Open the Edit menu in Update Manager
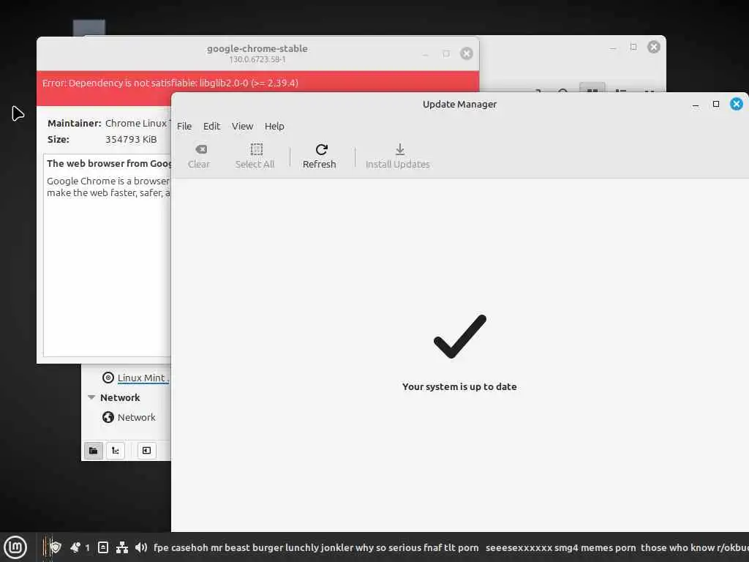Screen dimensions: 749x562 [x=211, y=126]
